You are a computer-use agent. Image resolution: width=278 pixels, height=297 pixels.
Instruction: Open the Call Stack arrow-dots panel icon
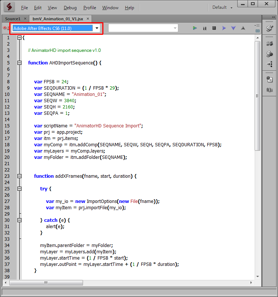click(x=269, y=64)
